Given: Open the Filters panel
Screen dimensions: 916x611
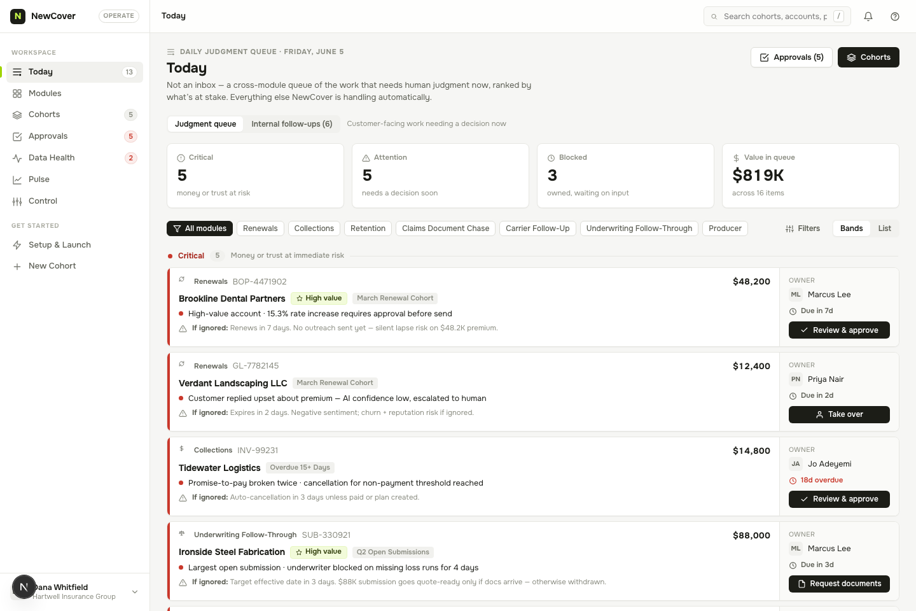Looking at the screenshot, I should [803, 228].
